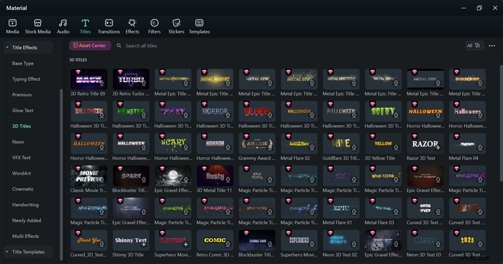The width and height of the screenshot is (503, 264).
Task: Download the 3D Yellow Title
Action: [x=396, y=148]
